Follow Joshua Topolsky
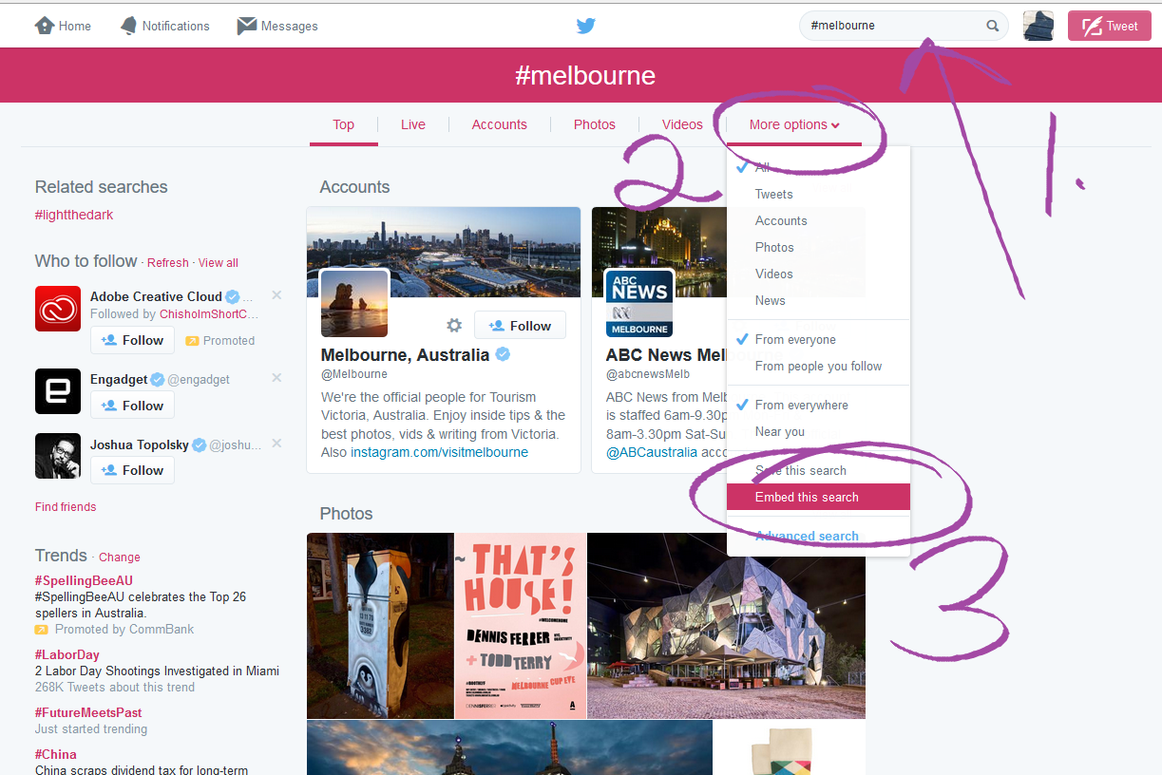The height and width of the screenshot is (775, 1162). (132, 470)
